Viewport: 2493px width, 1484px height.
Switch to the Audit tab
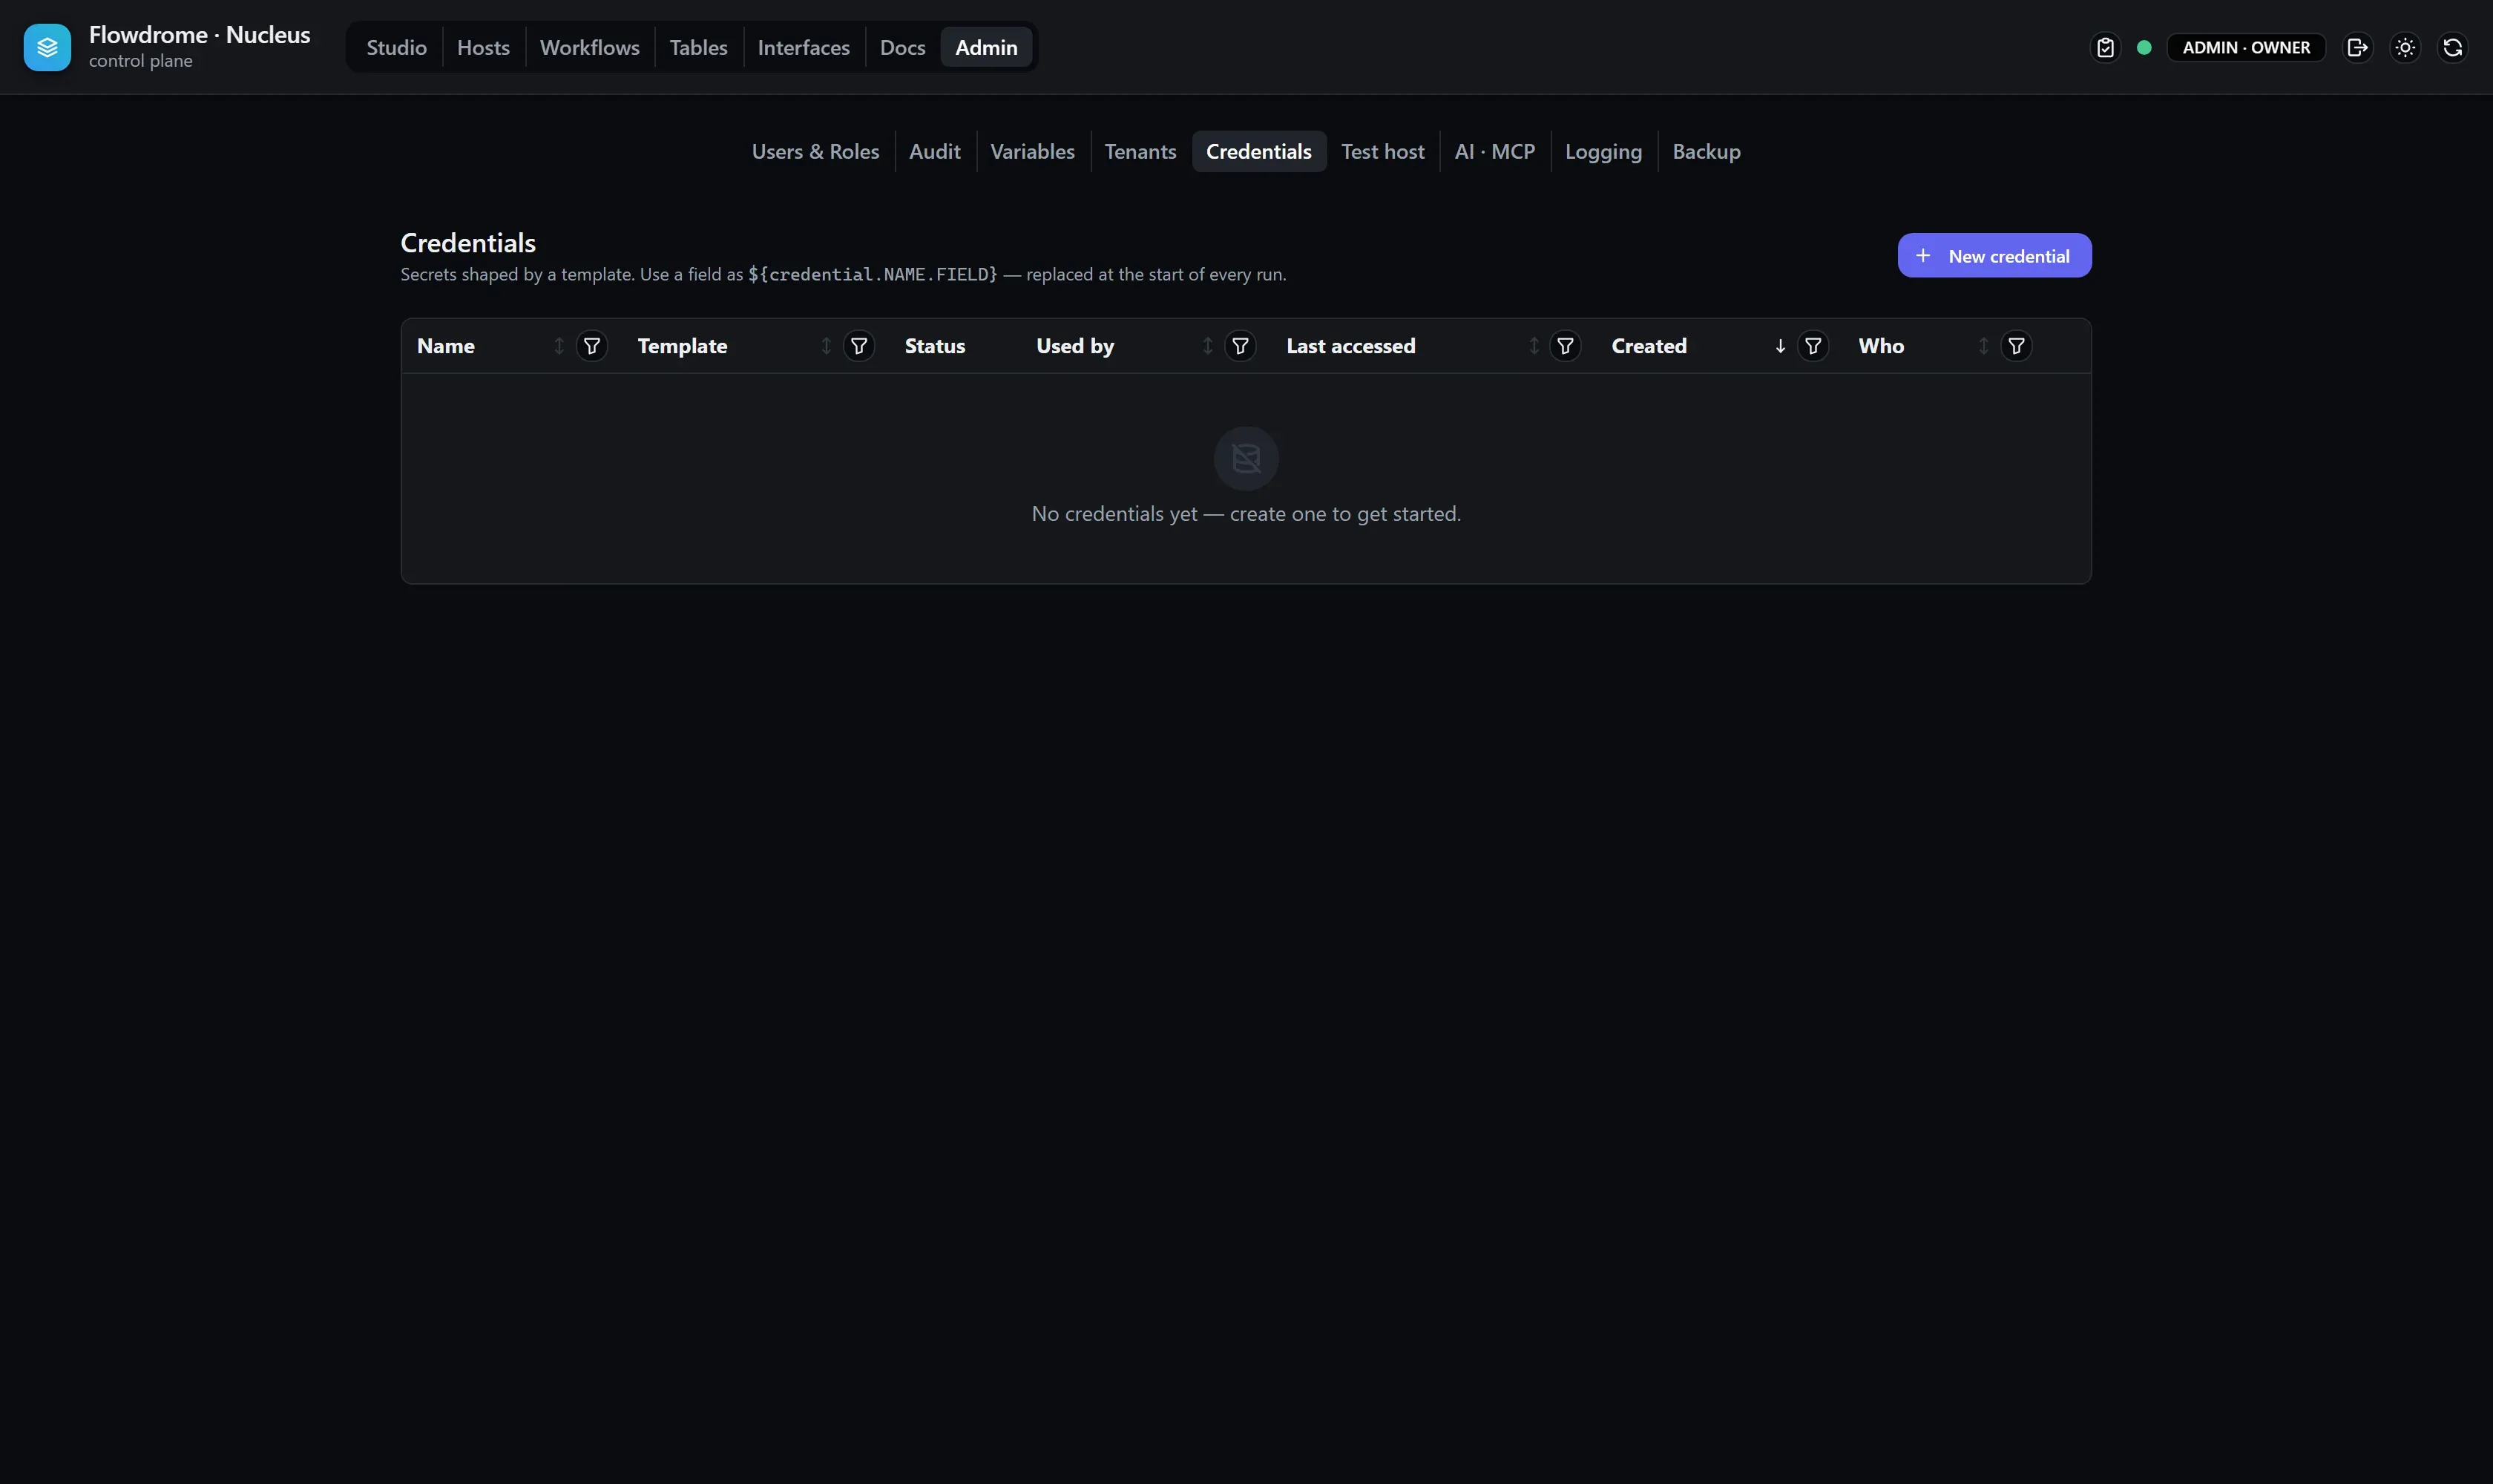pyautogui.click(x=934, y=151)
